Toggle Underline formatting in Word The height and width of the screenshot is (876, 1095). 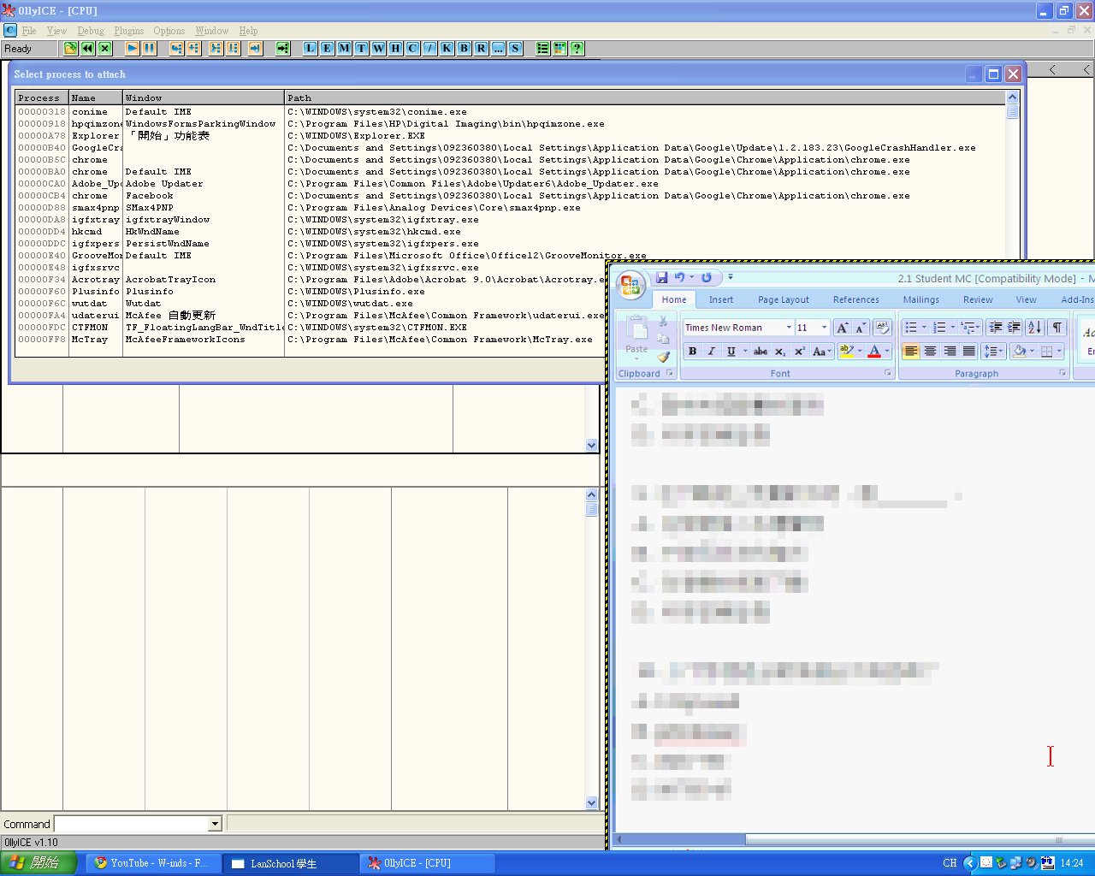click(731, 352)
